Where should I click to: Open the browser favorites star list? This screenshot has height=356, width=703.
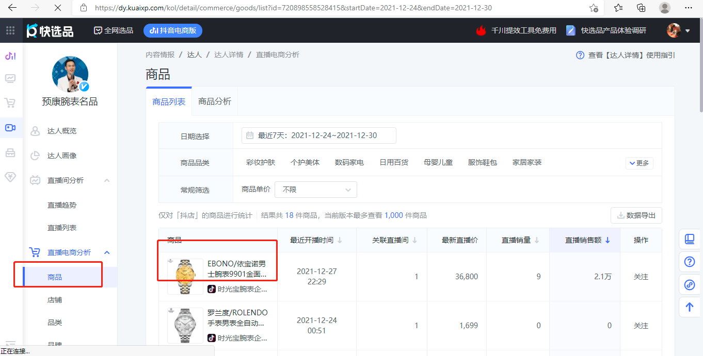pos(618,8)
